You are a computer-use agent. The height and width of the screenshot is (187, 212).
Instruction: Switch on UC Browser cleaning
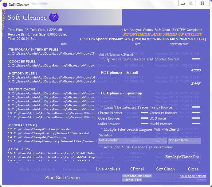(x=196, y=118)
